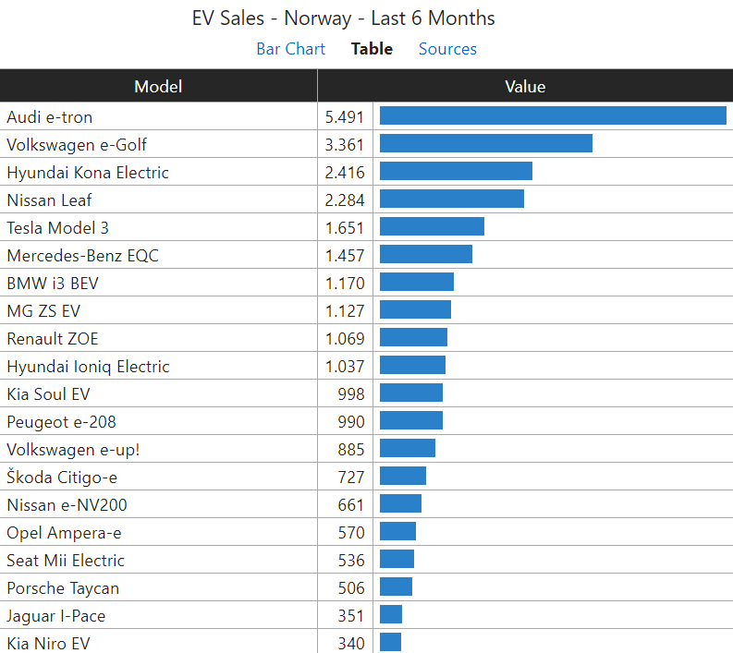Screen dimensions: 733x653
Task: Click the value 1.069
Action: (345, 338)
